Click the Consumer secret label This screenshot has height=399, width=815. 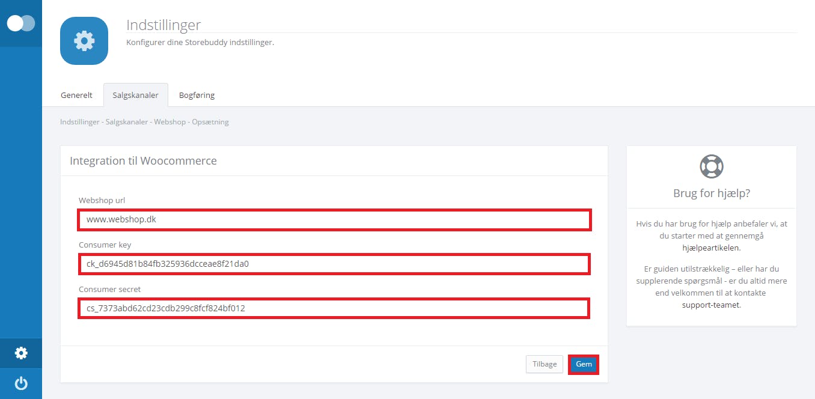click(x=109, y=289)
